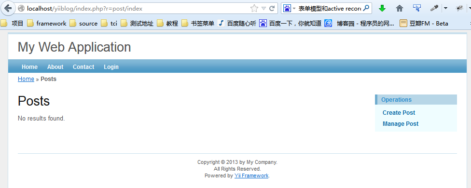Click the All Rights Reserved text
This screenshot has height=188, width=471.
237,169
